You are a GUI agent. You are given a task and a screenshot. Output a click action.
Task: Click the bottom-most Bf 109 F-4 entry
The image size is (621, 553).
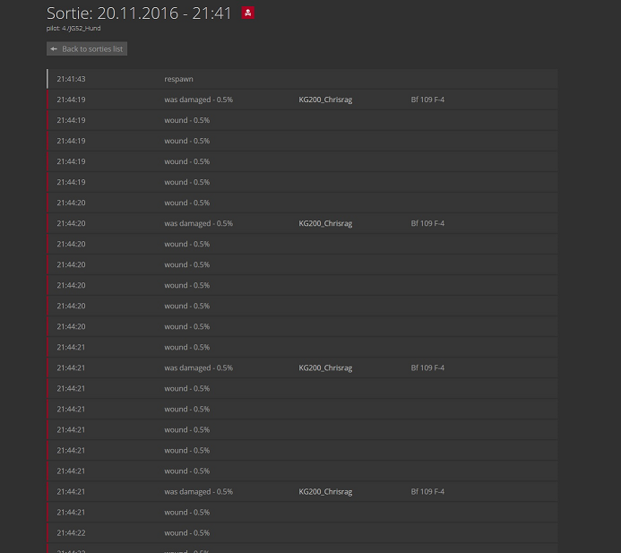coord(427,491)
